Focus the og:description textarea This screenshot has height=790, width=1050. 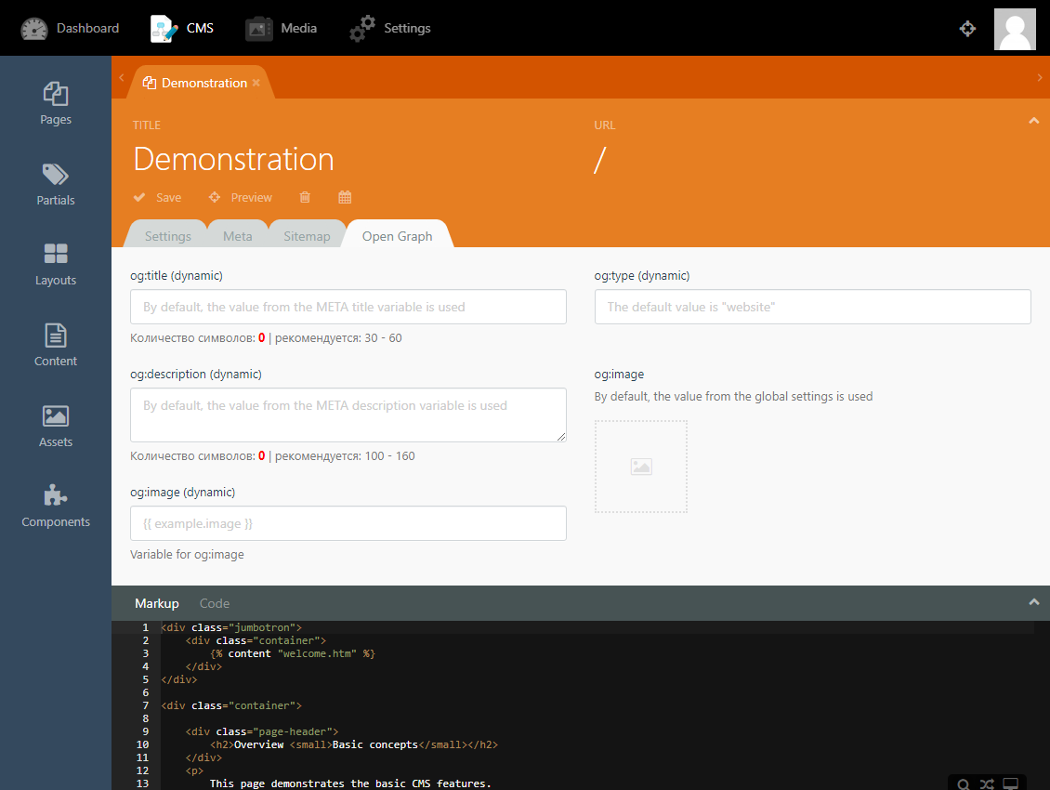click(348, 415)
